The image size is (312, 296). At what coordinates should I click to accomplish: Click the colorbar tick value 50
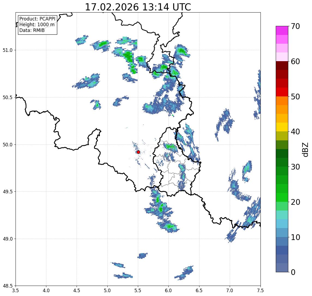pos(295,97)
